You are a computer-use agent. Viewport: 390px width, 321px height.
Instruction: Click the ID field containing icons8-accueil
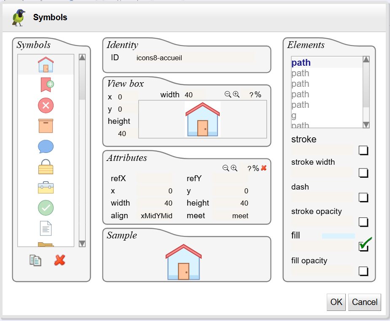194,58
